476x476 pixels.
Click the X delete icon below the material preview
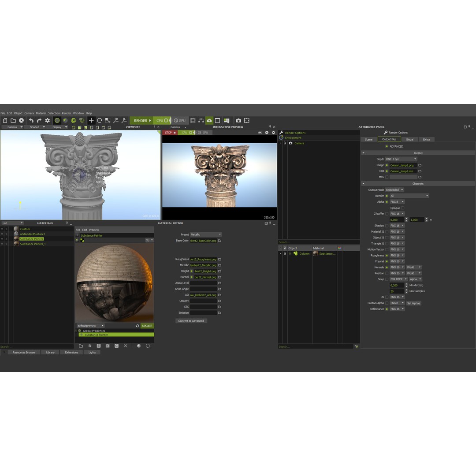coord(126,346)
